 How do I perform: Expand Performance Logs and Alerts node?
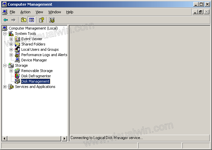coord(11,55)
